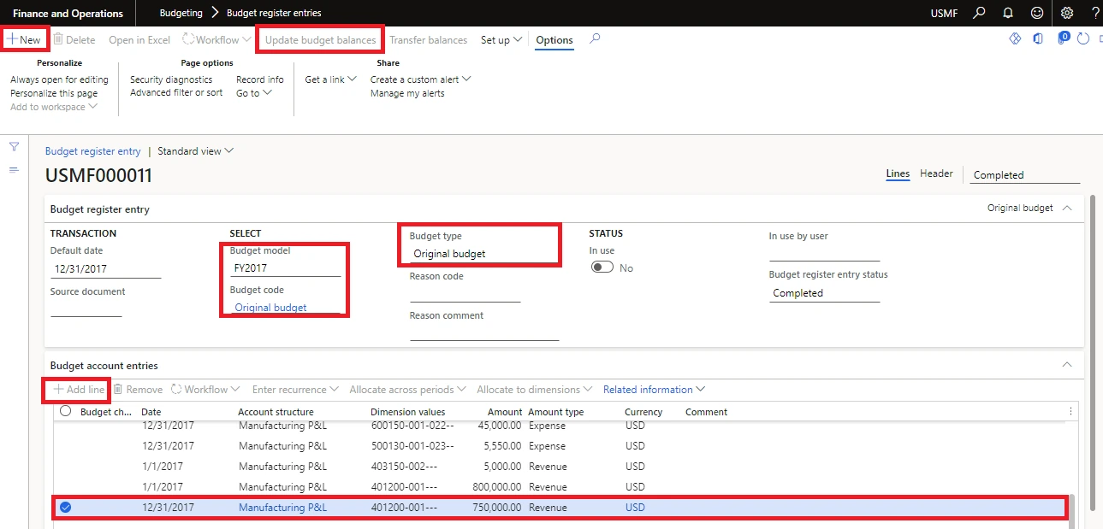Expand Get a link dropdown
Image resolution: width=1103 pixels, height=529 pixels.
point(331,79)
